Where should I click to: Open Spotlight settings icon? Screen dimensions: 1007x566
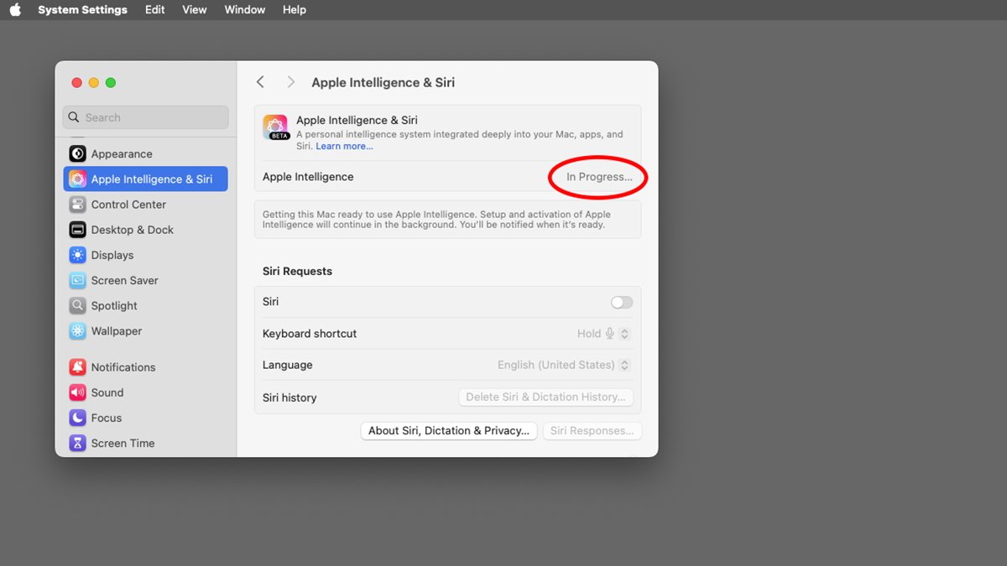click(x=77, y=306)
